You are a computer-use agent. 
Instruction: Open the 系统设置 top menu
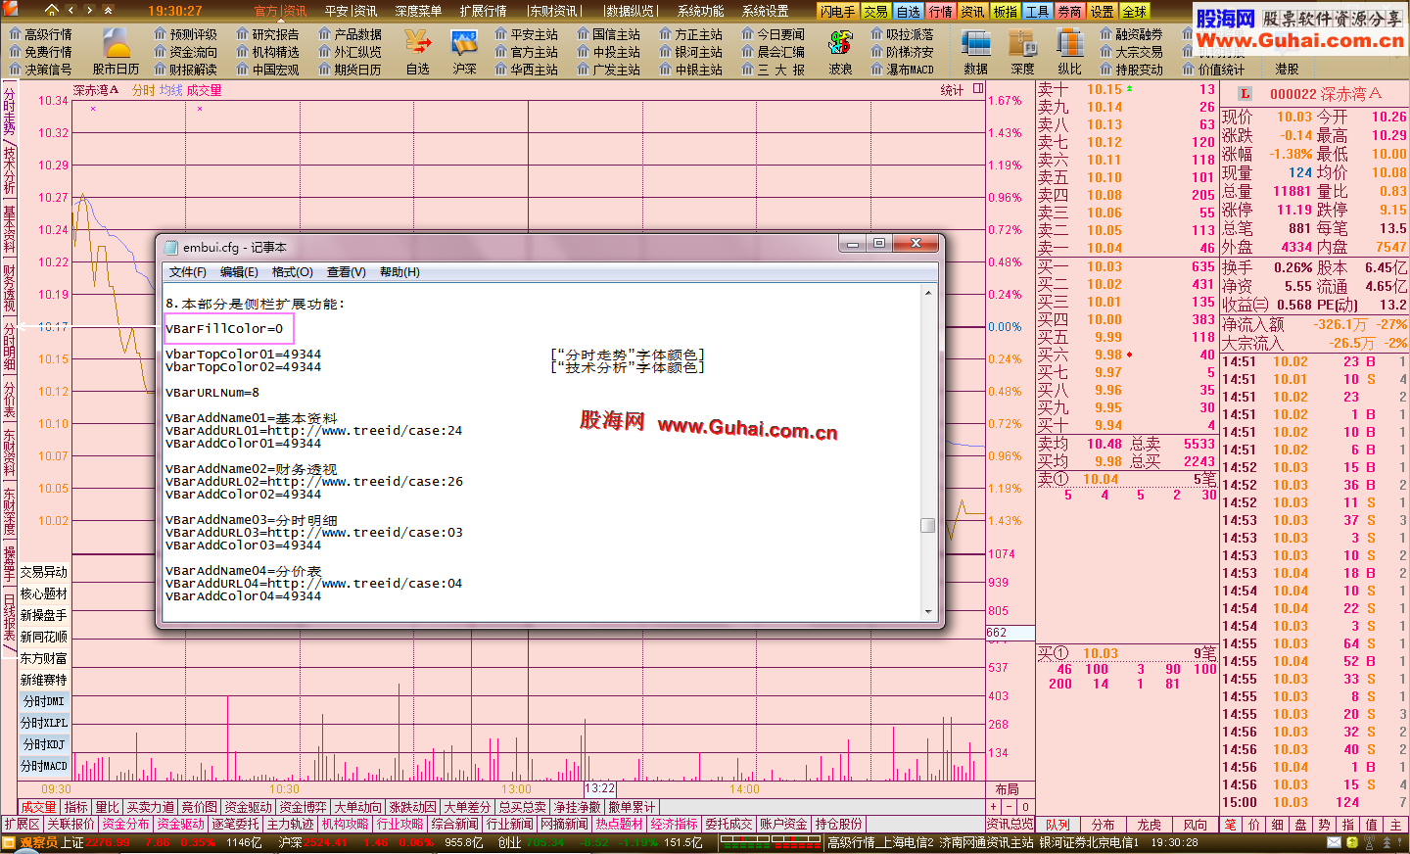[x=765, y=11]
